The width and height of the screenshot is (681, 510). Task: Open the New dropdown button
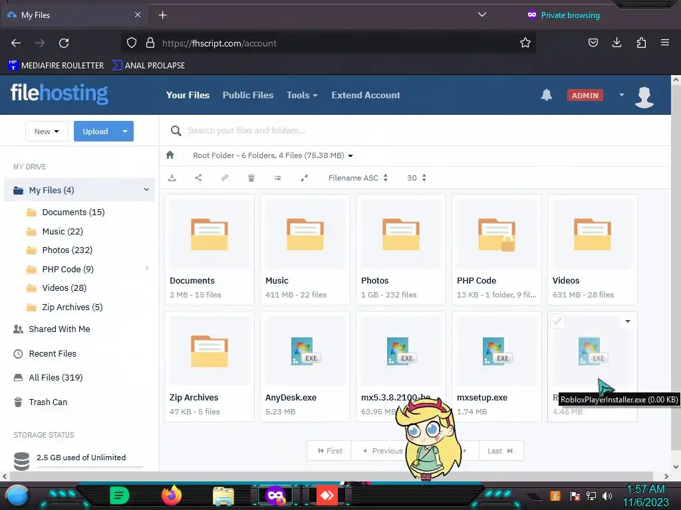coord(47,131)
